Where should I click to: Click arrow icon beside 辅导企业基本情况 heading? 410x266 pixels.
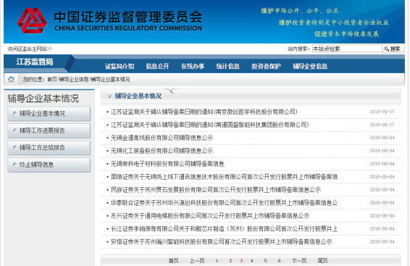coord(109,96)
